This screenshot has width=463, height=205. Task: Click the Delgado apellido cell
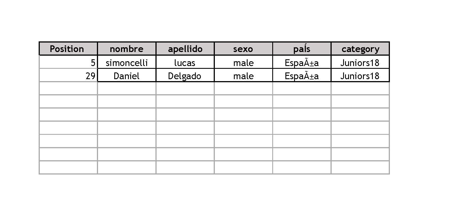coord(185,75)
